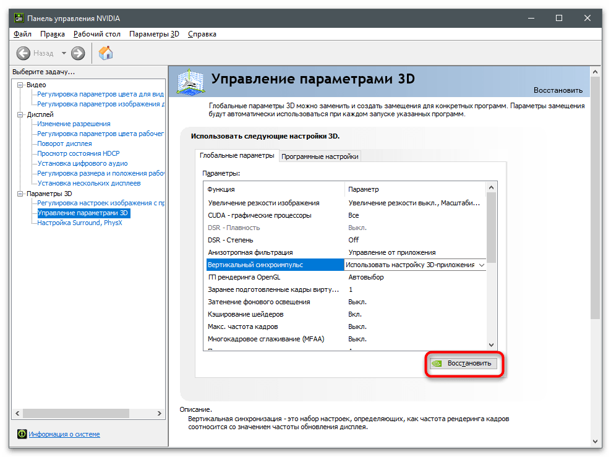Select Установка цифрового аудио task
The height and width of the screenshot is (457, 611).
coord(83,163)
